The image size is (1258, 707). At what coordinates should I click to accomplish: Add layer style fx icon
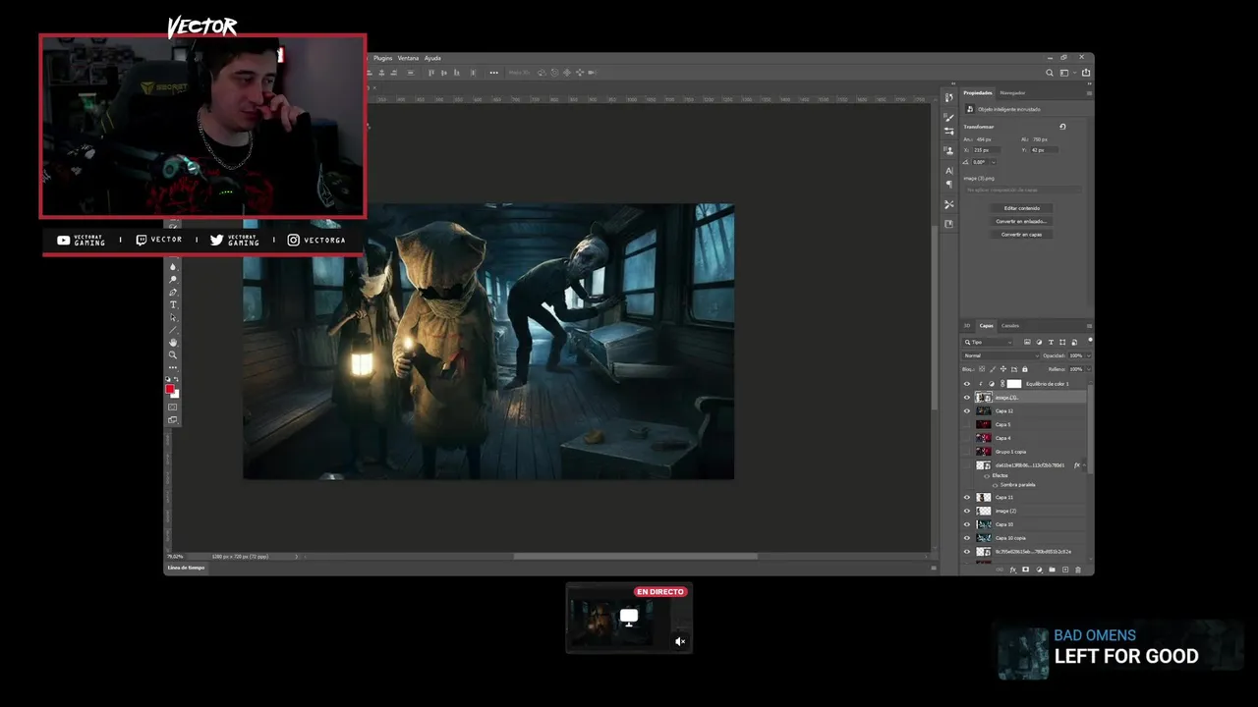1013,570
